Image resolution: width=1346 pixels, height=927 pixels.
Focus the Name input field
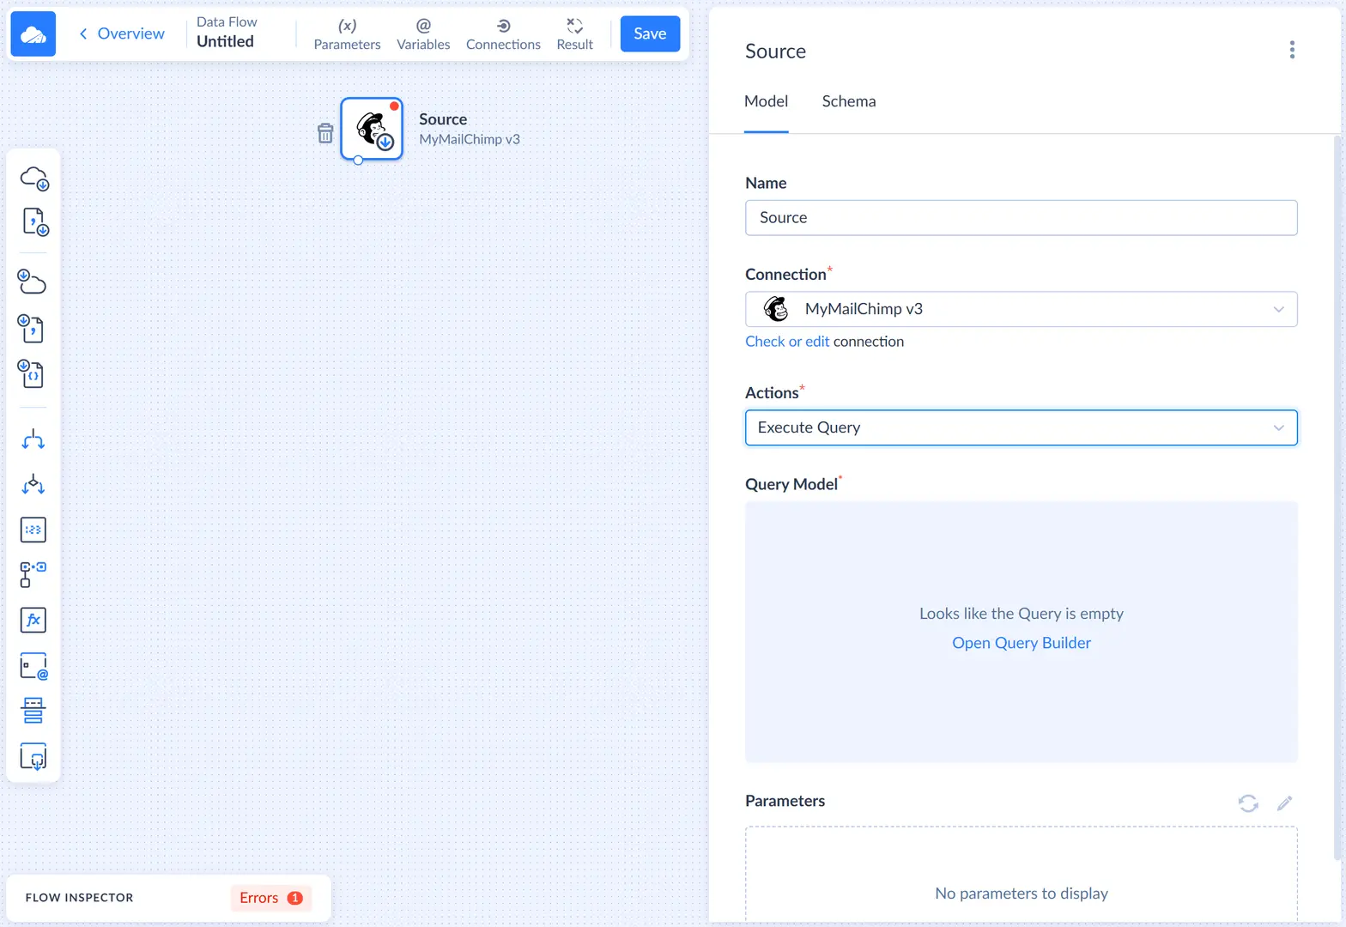point(1021,218)
